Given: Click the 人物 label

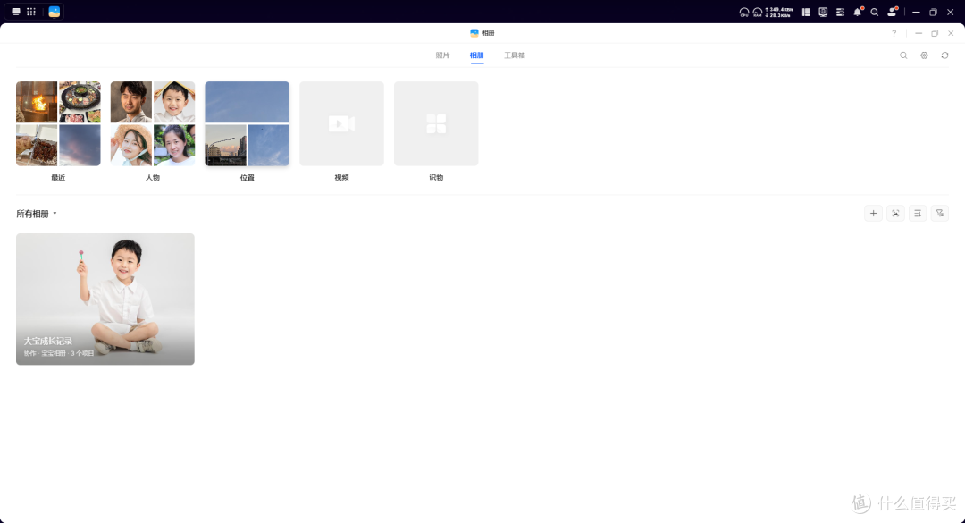Looking at the screenshot, I should coord(153,177).
